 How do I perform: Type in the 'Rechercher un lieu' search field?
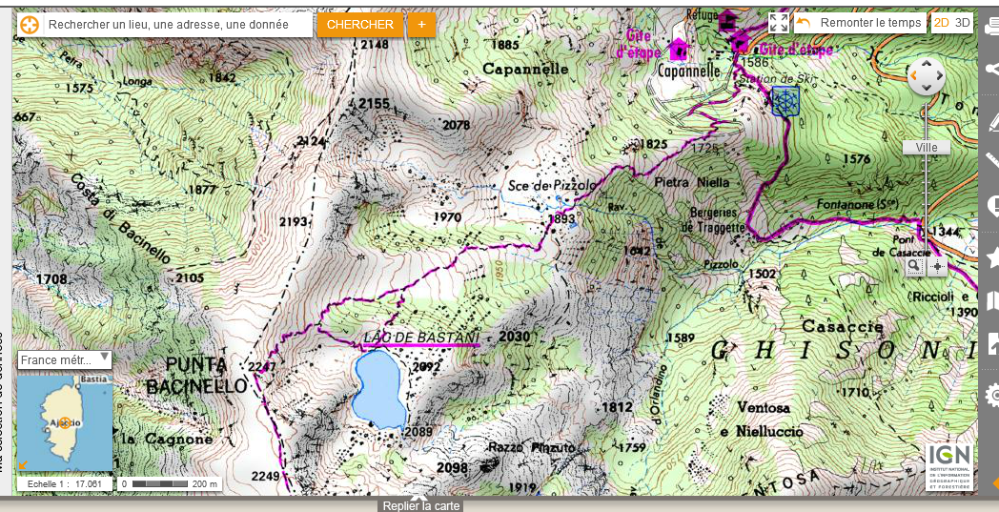pyautogui.click(x=178, y=25)
